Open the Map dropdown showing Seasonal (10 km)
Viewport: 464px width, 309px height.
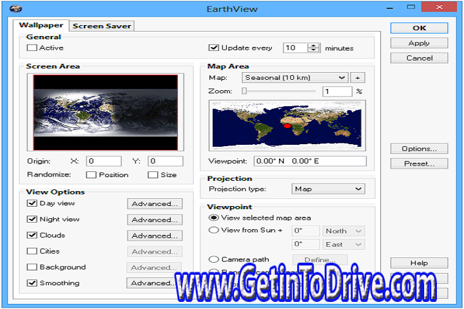point(295,78)
